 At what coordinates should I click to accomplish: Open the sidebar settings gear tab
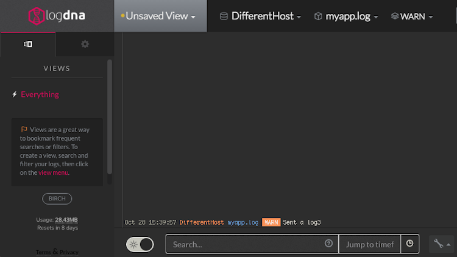click(x=85, y=44)
